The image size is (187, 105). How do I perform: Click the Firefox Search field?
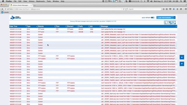144,9
